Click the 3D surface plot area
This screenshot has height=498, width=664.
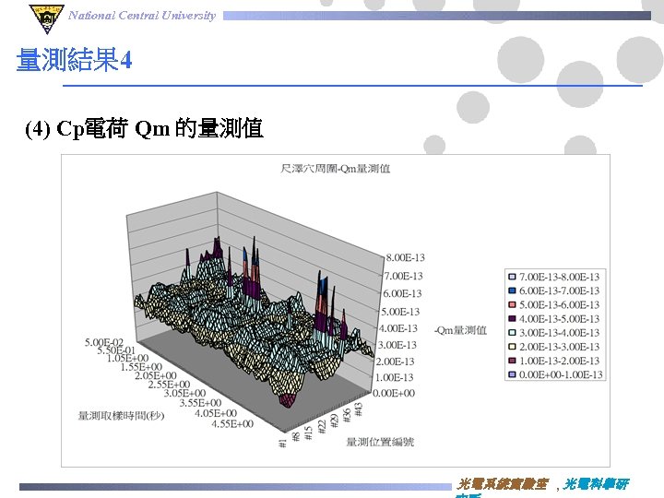[255, 314]
